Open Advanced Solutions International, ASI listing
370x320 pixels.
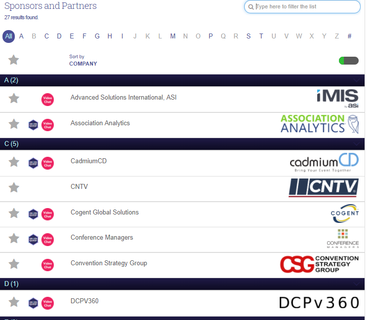[x=123, y=98]
